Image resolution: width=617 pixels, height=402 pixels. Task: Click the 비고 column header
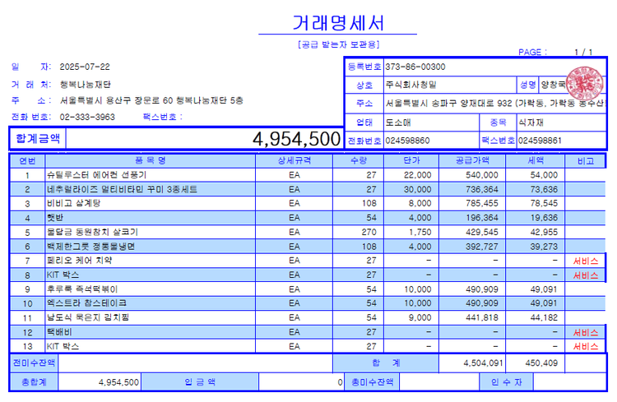click(x=586, y=160)
